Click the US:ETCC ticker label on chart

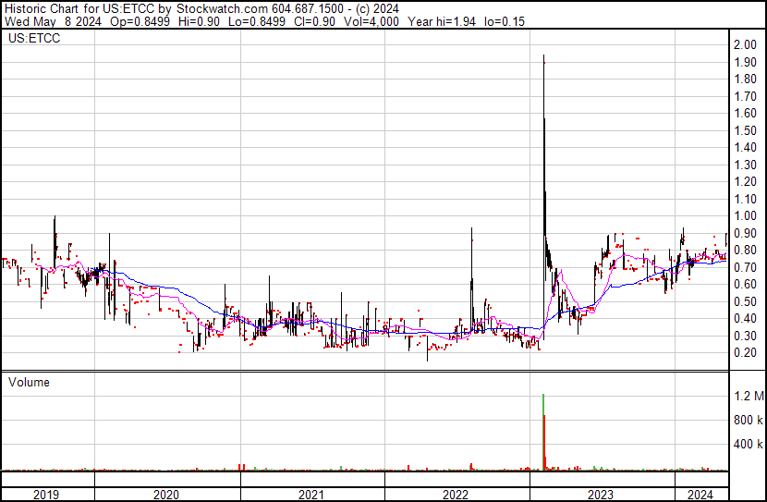(x=34, y=39)
